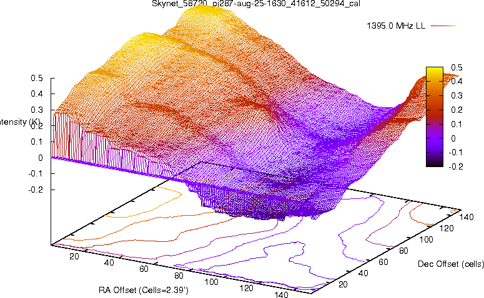Pick the 100 tick on the Dec Offset axis
The image size is (484, 298).
(426, 239)
